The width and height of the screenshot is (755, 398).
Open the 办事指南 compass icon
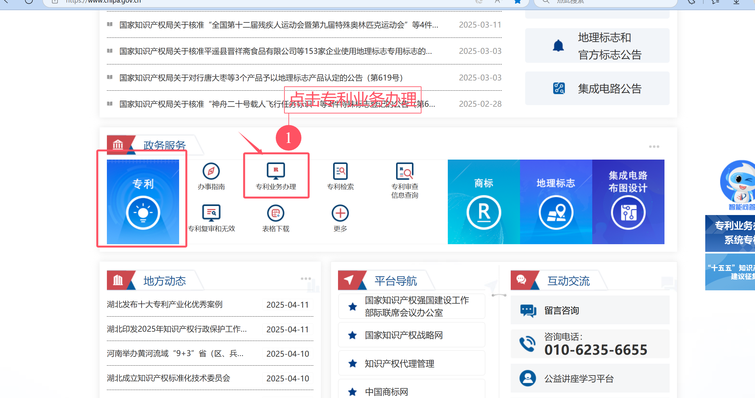click(x=211, y=171)
